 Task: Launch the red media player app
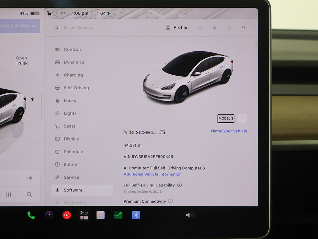[x=67, y=215]
